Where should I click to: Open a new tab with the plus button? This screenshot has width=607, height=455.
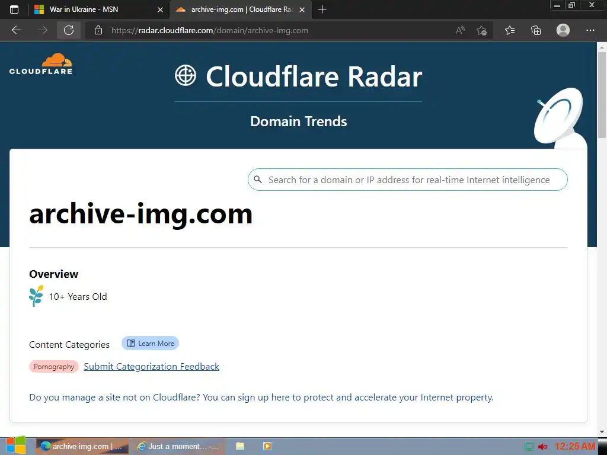pos(322,9)
